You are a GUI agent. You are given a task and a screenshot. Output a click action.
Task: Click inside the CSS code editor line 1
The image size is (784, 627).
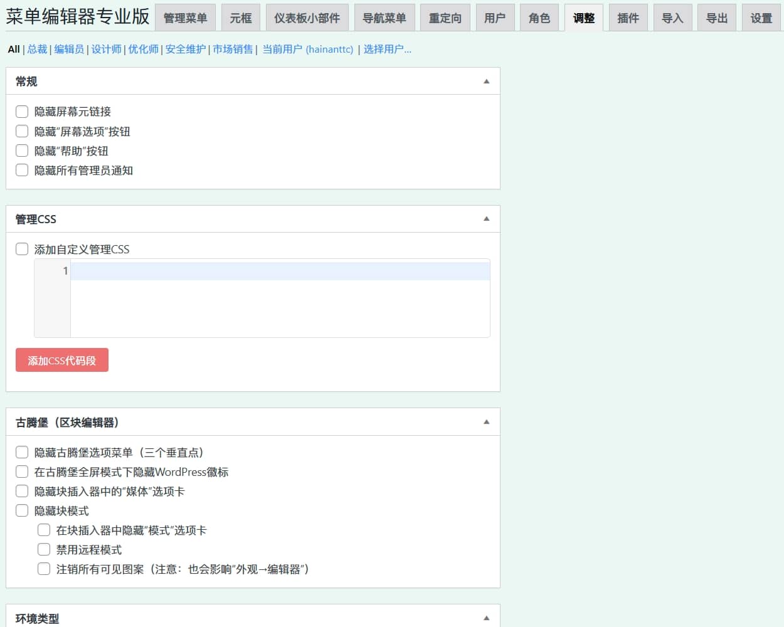279,271
